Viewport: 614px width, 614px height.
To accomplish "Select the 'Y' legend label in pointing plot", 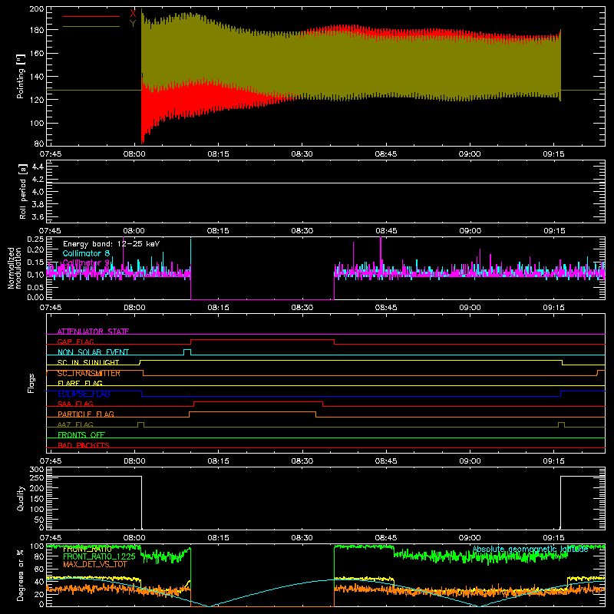I will pos(133,24).
